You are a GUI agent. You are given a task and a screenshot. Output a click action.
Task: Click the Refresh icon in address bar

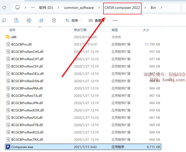(x=4, y=8)
